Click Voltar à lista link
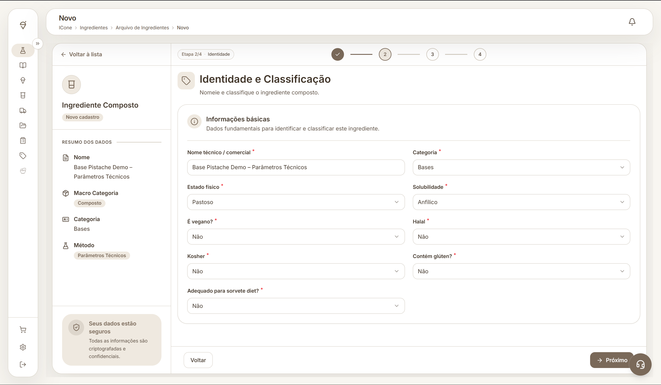 tap(81, 54)
